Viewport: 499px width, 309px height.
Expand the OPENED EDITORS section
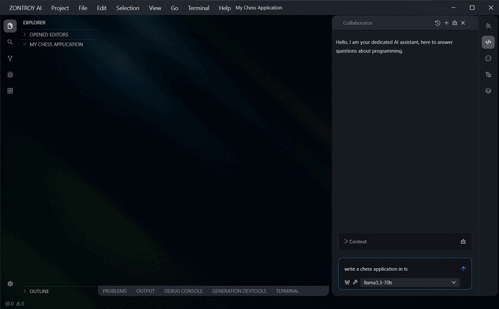(x=49, y=34)
